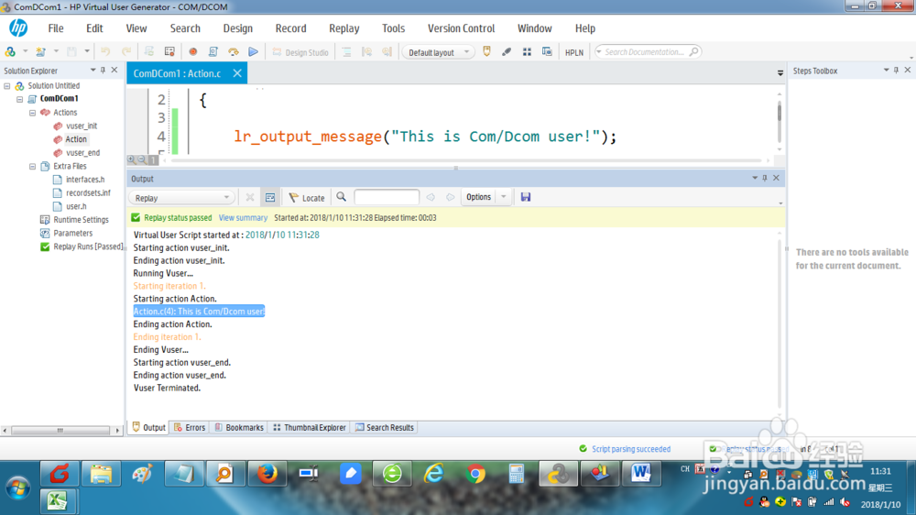Switch to the Search Results tab
Image resolution: width=916 pixels, height=515 pixels.
point(385,428)
